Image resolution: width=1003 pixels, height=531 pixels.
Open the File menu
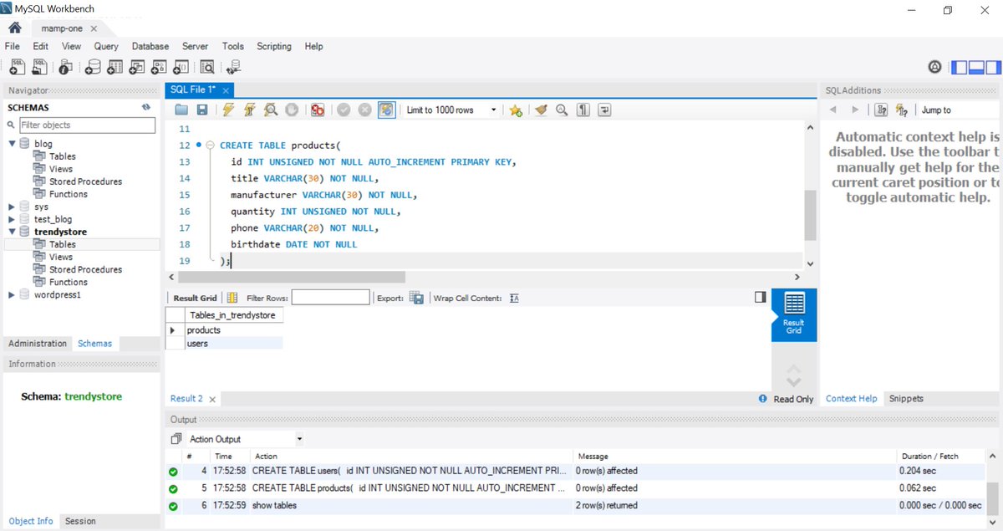[x=12, y=47]
